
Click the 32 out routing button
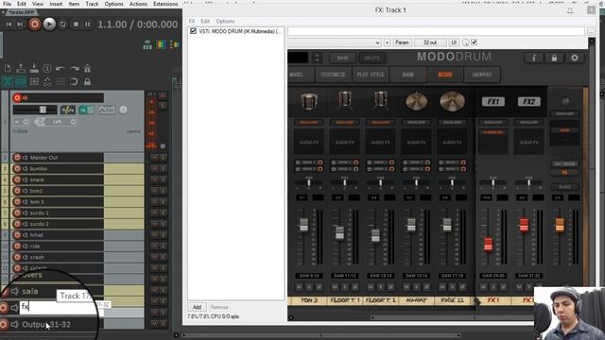tap(430, 42)
